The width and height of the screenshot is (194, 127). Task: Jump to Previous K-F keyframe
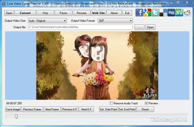click(x=70, y=109)
